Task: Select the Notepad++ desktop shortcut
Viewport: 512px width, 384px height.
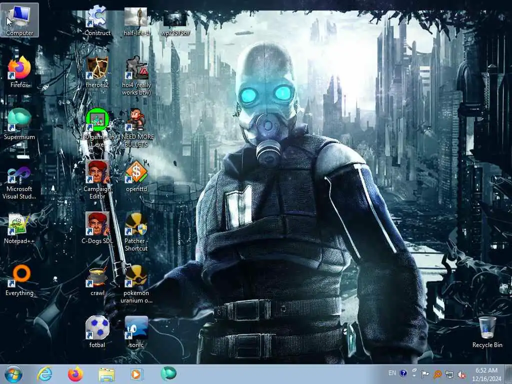Action: point(19,228)
